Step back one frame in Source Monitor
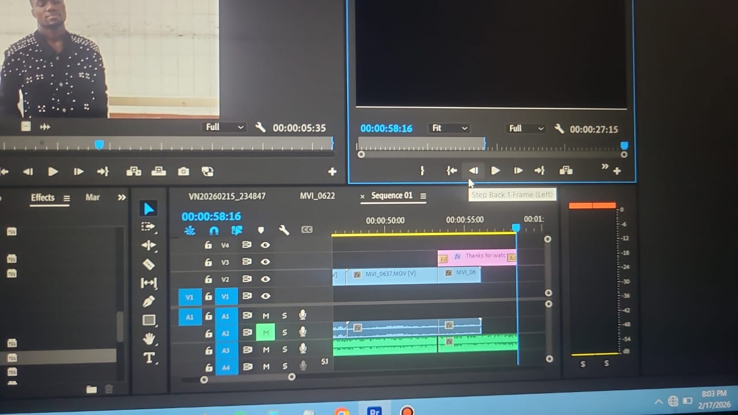The height and width of the screenshot is (415, 738). (28, 171)
